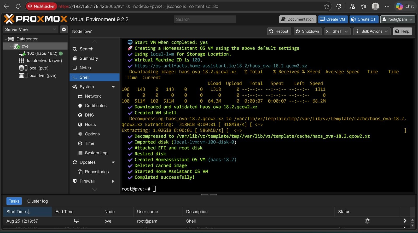Open the Summary menu item
The height and width of the screenshot is (233, 418).
point(95,58)
